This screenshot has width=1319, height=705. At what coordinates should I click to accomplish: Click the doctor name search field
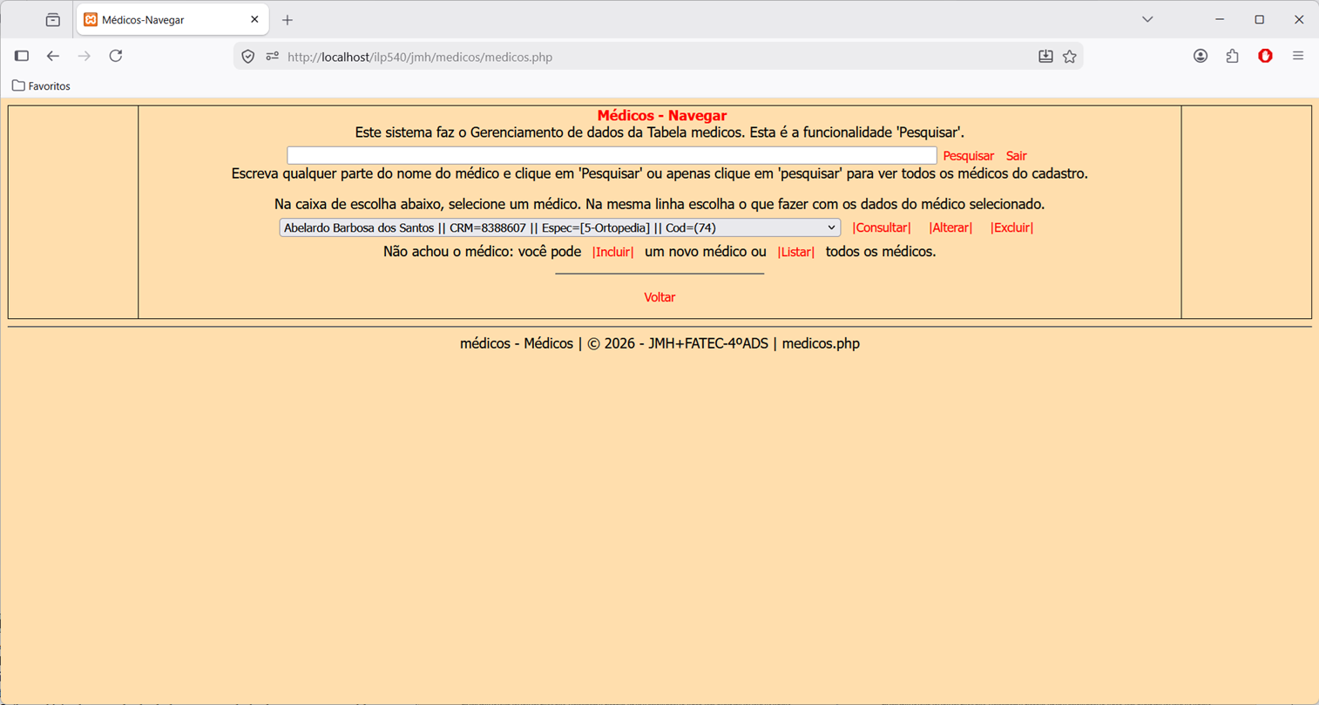[612, 155]
